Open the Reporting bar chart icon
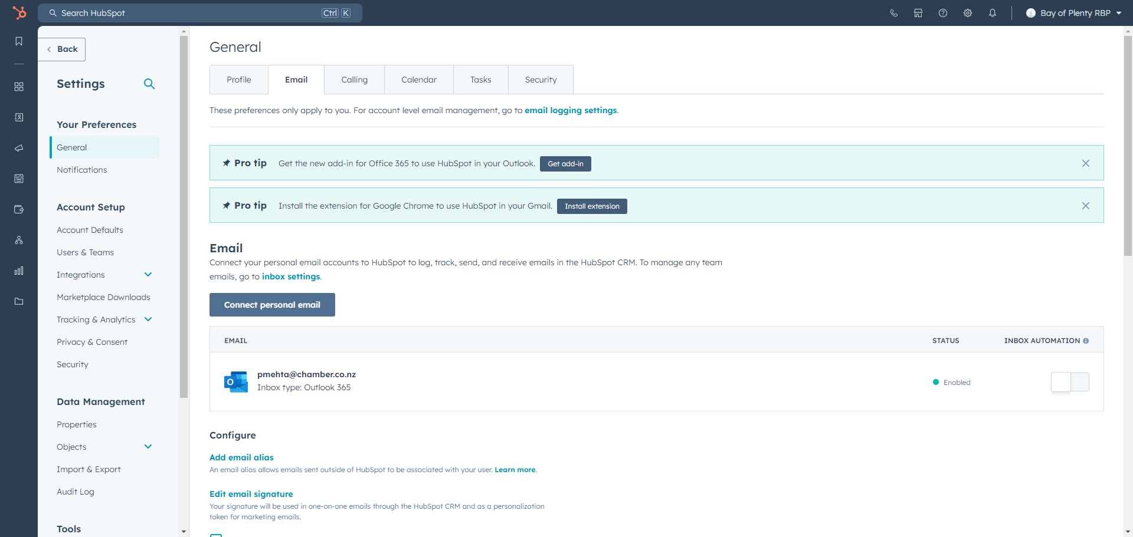 (18, 271)
